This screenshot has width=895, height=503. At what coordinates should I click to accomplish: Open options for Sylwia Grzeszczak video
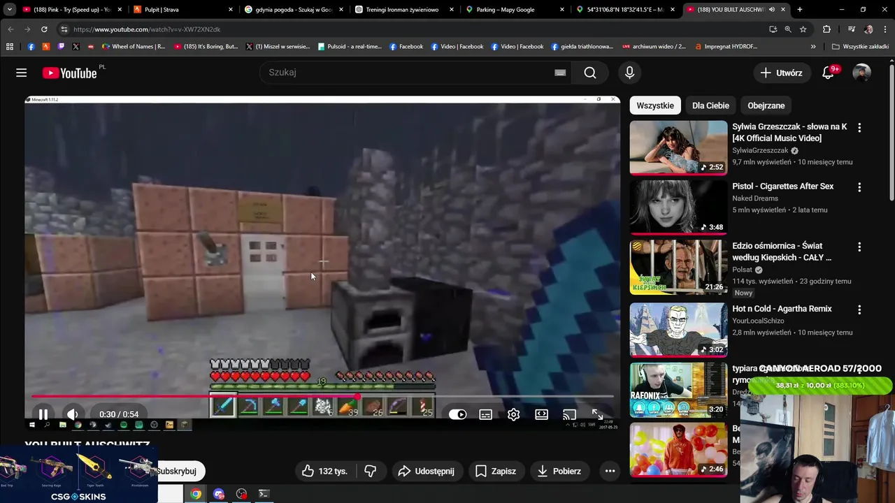tap(859, 128)
